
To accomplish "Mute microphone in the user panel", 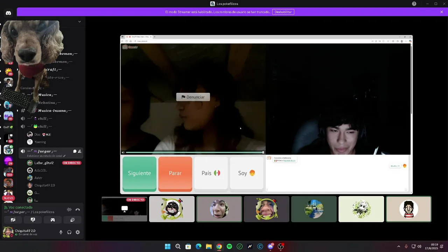I will pos(61,232).
